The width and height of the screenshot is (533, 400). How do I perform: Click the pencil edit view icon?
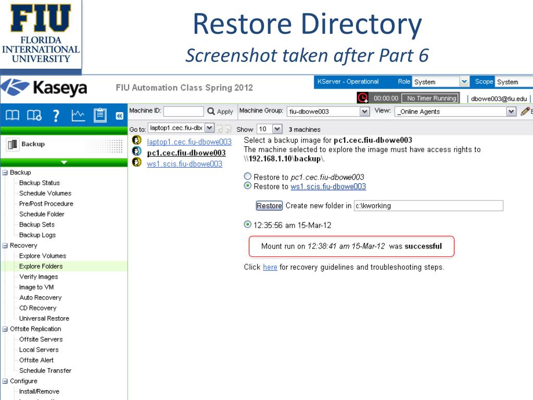[525, 111]
